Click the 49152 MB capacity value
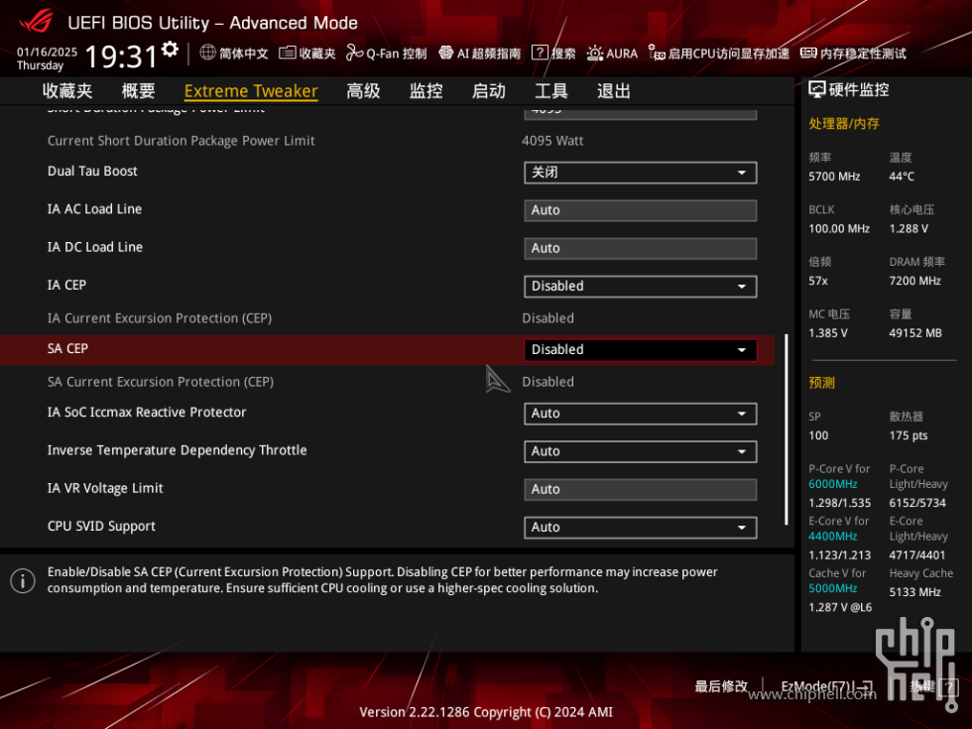 click(915, 333)
